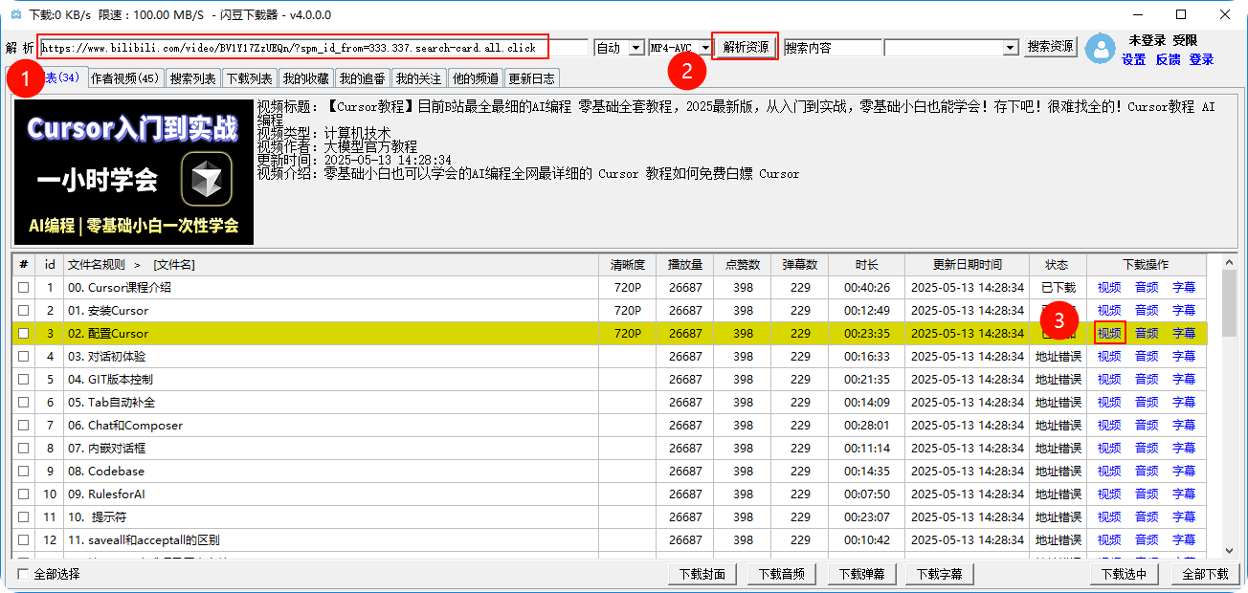The image size is (1248, 593).
Task: Click the 更新日期时间 column header
Action: tap(968, 265)
